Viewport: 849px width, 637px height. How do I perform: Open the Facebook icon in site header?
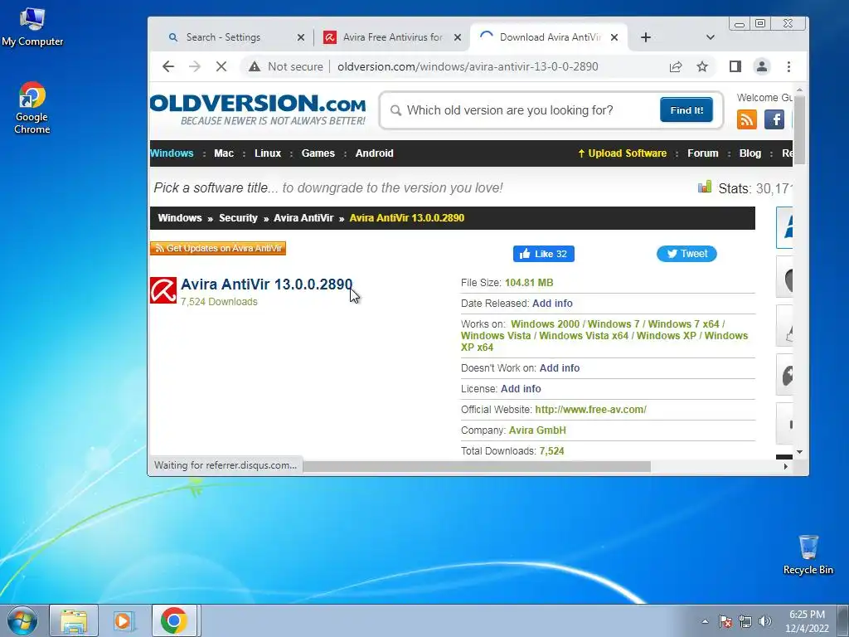point(774,119)
